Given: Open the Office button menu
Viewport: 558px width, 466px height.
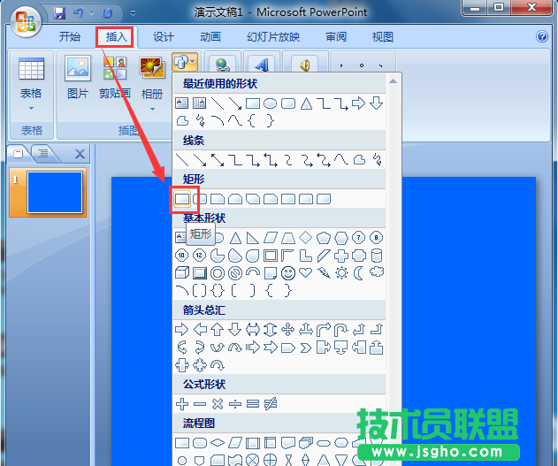Looking at the screenshot, I should click(26, 22).
